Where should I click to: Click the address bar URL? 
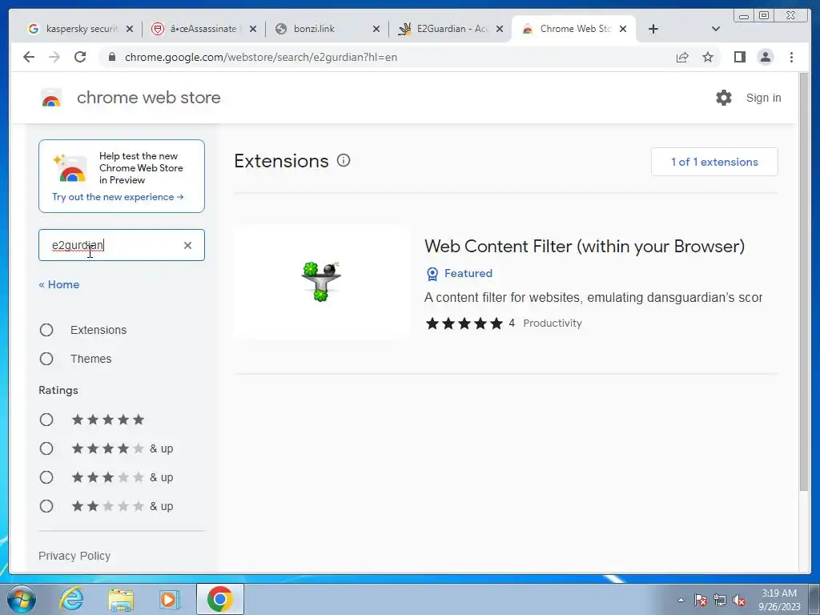point(261,57)
